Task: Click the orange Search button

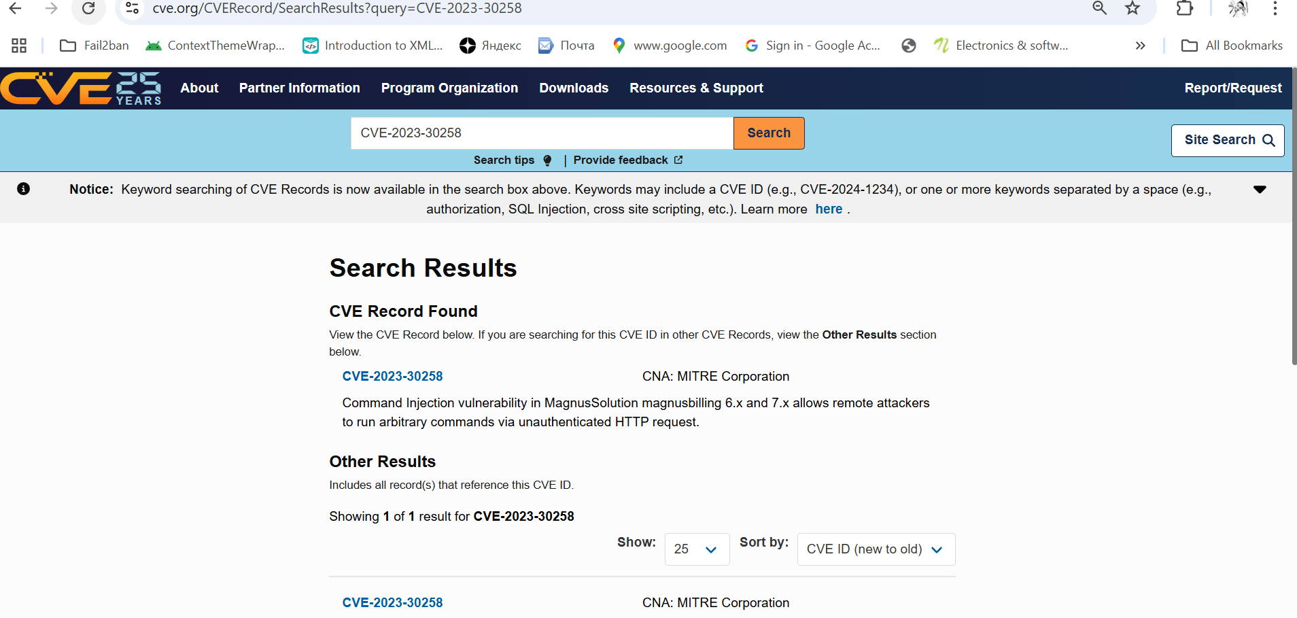Action: (x=769, y=133)
